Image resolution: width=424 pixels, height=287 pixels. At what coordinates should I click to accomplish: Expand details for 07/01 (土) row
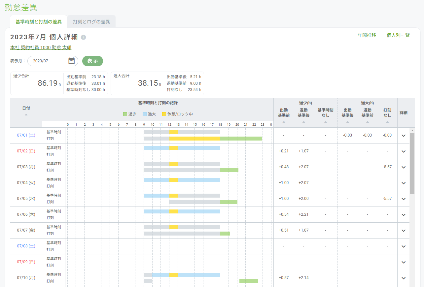(x=403, y=136)
